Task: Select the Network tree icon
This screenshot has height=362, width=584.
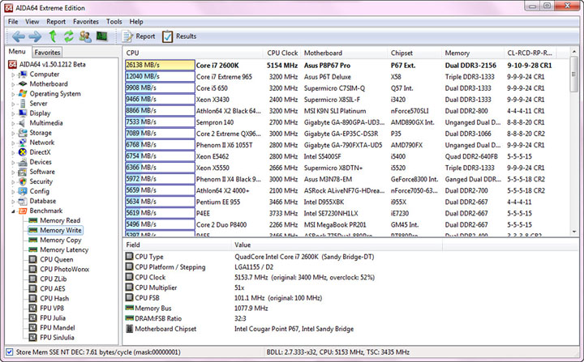Action: click(x=23, y=142)
